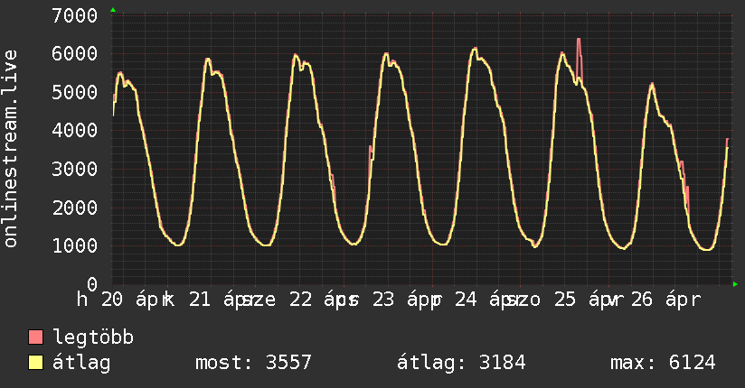Click the 7000 y-axis label
The width and height of the screenshot is (745, 388).
coord(75,15)
